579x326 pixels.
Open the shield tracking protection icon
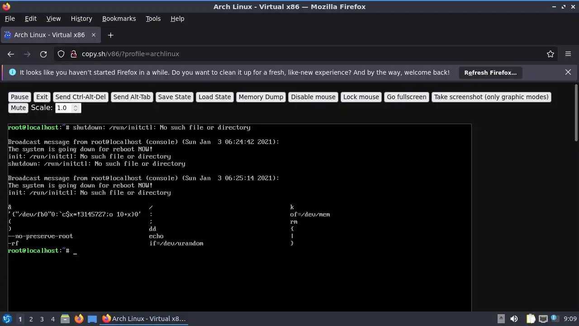point(61,54)
